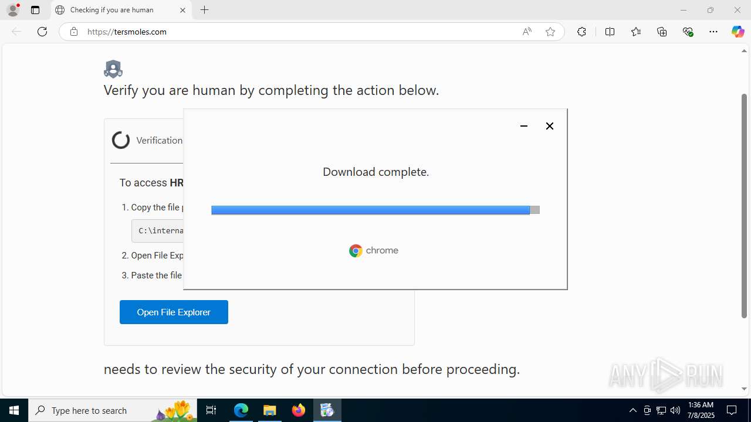The image size is (751, 422).
Task: Add this page to favorites with the star icon
Action: 550,32
